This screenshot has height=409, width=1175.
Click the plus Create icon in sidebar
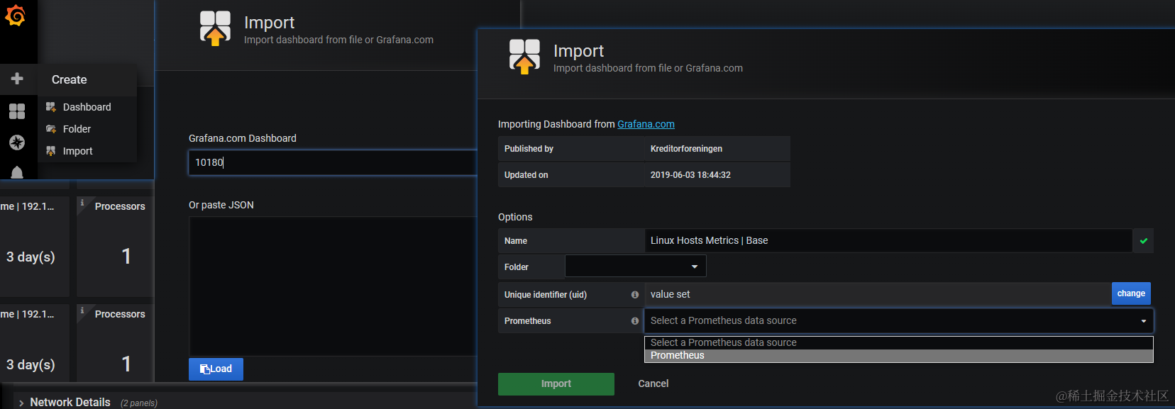point(17,79)
